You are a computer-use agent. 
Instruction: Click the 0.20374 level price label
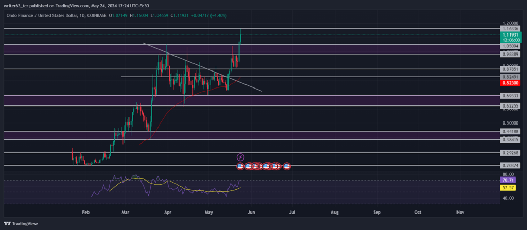(511, 166)
